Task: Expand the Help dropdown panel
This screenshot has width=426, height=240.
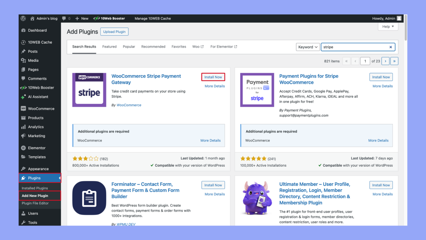Action: [388, 26]
